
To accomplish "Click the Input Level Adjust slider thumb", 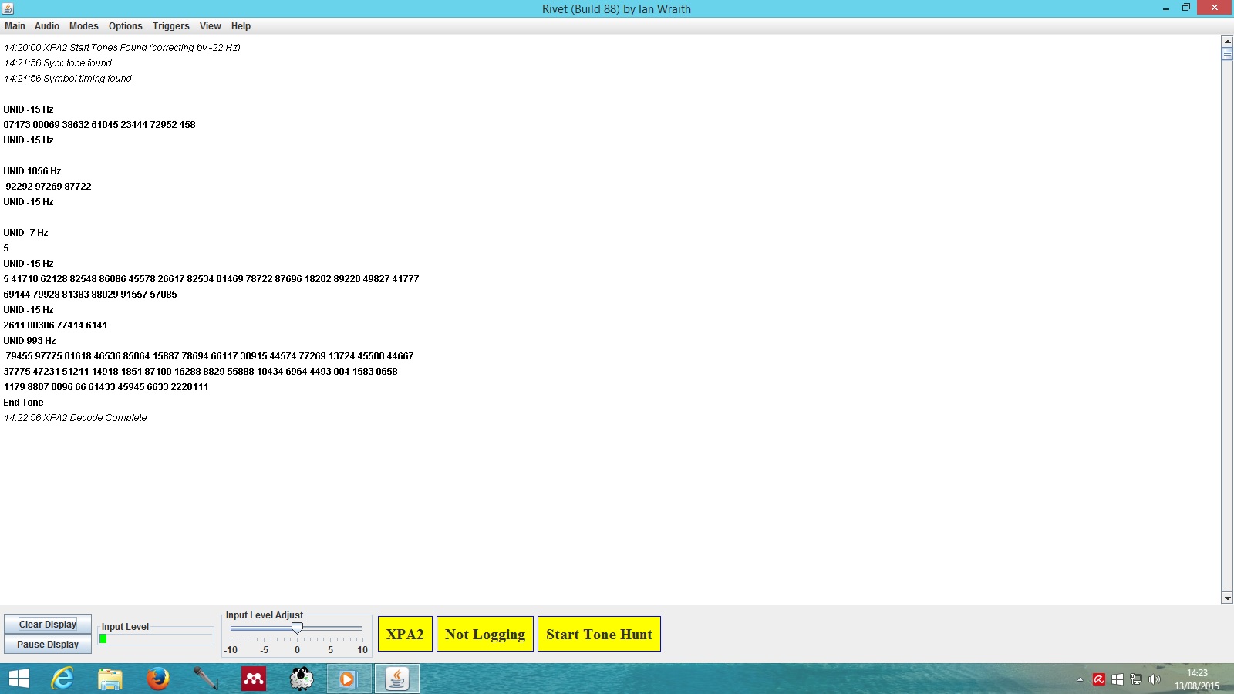I will point(297,628).
